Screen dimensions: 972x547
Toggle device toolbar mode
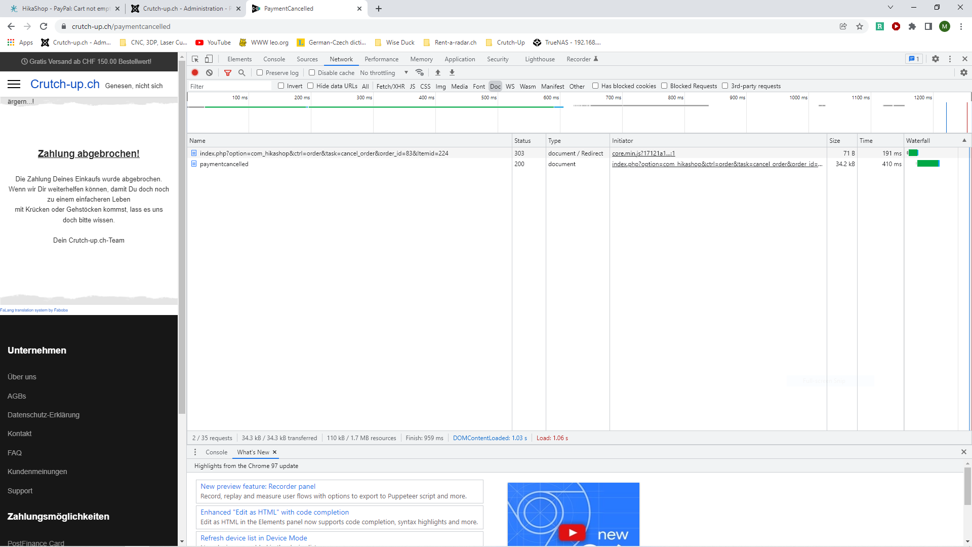(209, 59)
